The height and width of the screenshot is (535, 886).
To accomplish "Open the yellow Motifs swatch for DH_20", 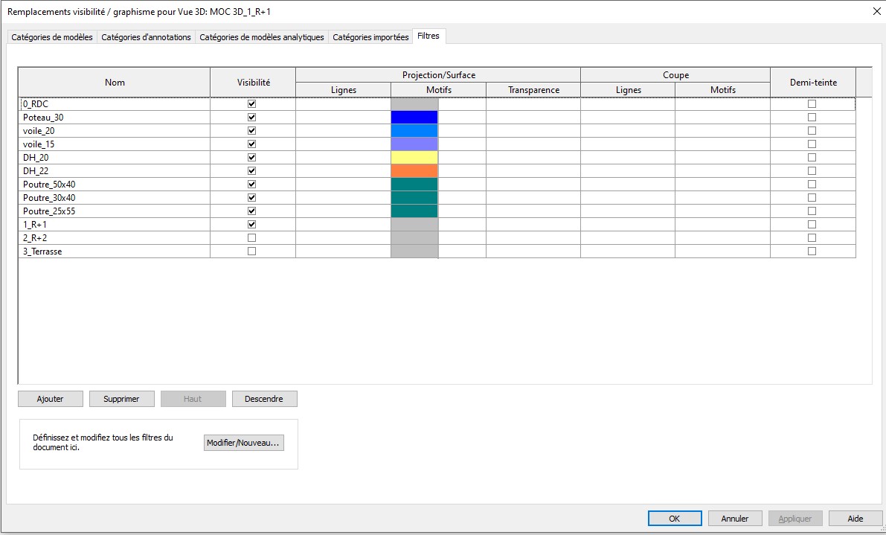I will pyautogui.click(x=414, y=158).
